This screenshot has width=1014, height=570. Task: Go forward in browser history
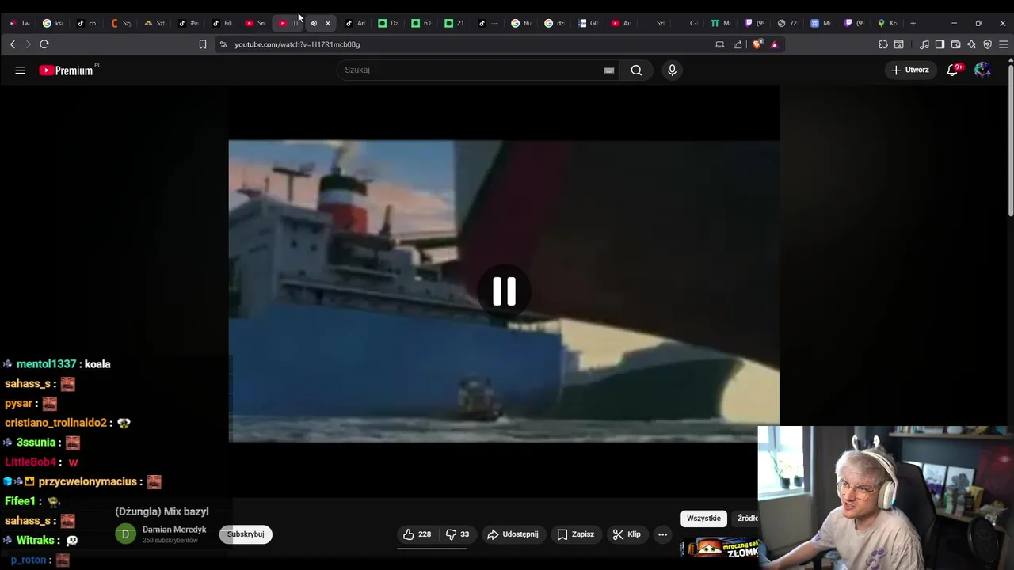pos(28,44)
